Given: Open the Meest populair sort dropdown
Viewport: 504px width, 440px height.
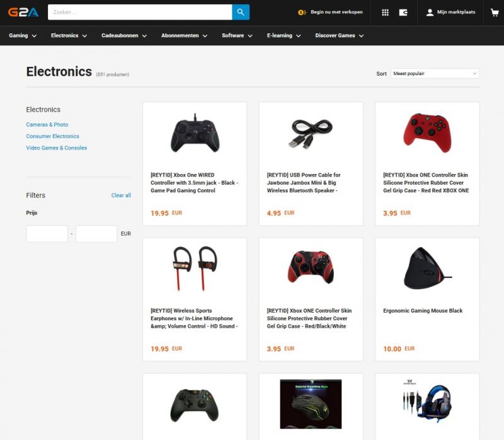Looking at the screenshot, I should [x=435, y=73].
